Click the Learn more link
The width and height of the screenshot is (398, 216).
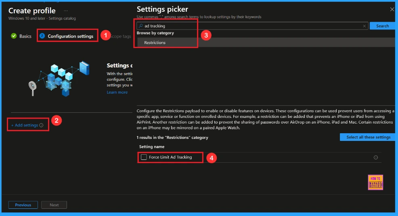(x=117, y=92)
